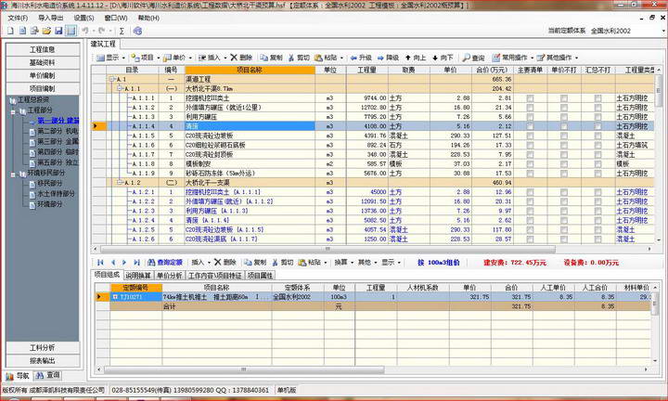This screenshot has width=668, height=401.
Task: Select the row C20现浇砼边坡板 A.1.1.5
Action: pyautogui.click(x=373, y=136)
